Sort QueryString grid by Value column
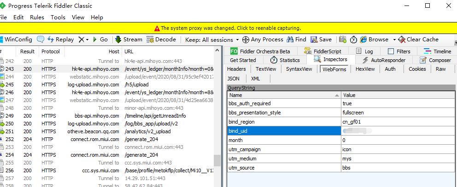Screen dimensions: 457x187 coord(398,95)
